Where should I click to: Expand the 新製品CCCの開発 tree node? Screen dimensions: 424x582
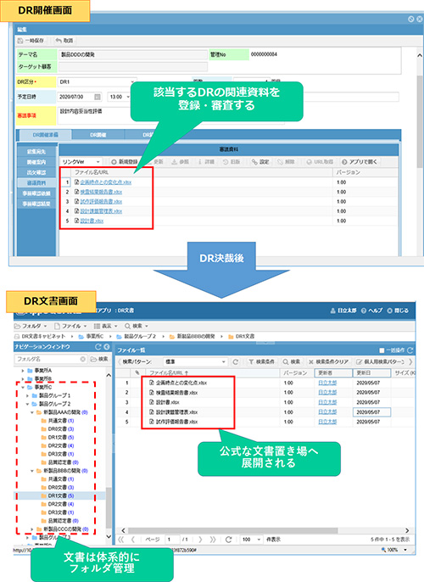click(32, 529)
